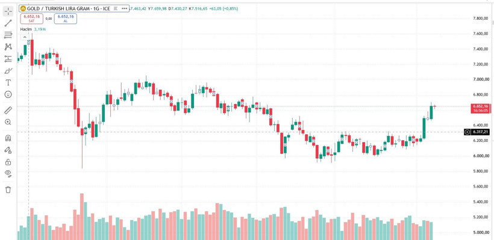Toggle lock all drawings

click(x=8, y=162)
